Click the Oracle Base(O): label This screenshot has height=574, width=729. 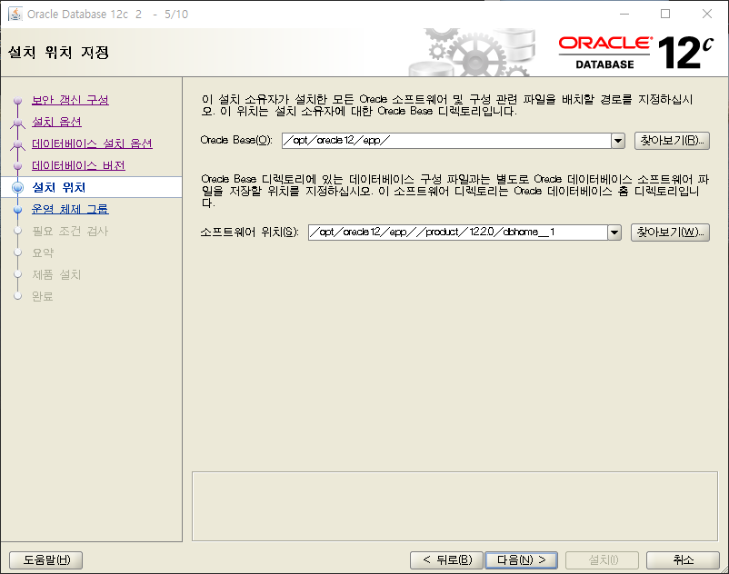click(x=236, y=140)
